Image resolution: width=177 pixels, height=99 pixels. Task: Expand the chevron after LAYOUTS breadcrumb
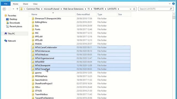pyautogui.click(x=118, y=9)
